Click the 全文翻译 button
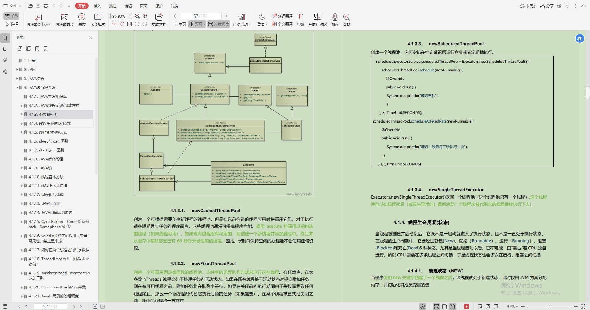590x310 pixels. tap(282, 24)
